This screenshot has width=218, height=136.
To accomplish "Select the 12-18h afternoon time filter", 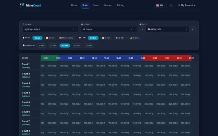I will [120, 38].
